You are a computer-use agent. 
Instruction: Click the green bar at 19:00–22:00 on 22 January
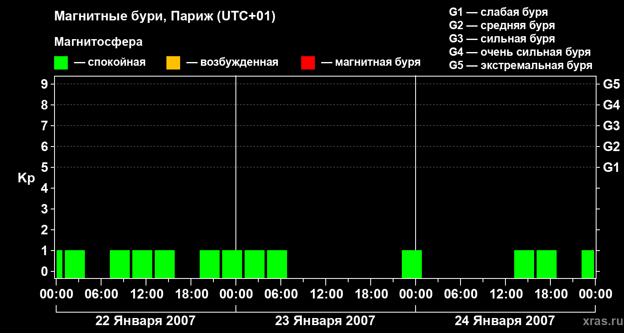tap(210, 264)
